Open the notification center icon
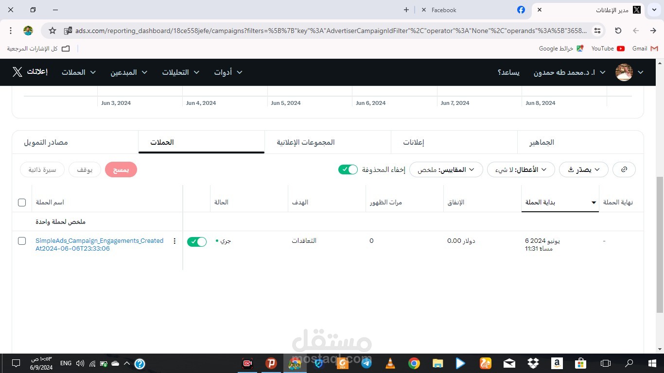 coord(16,363)
